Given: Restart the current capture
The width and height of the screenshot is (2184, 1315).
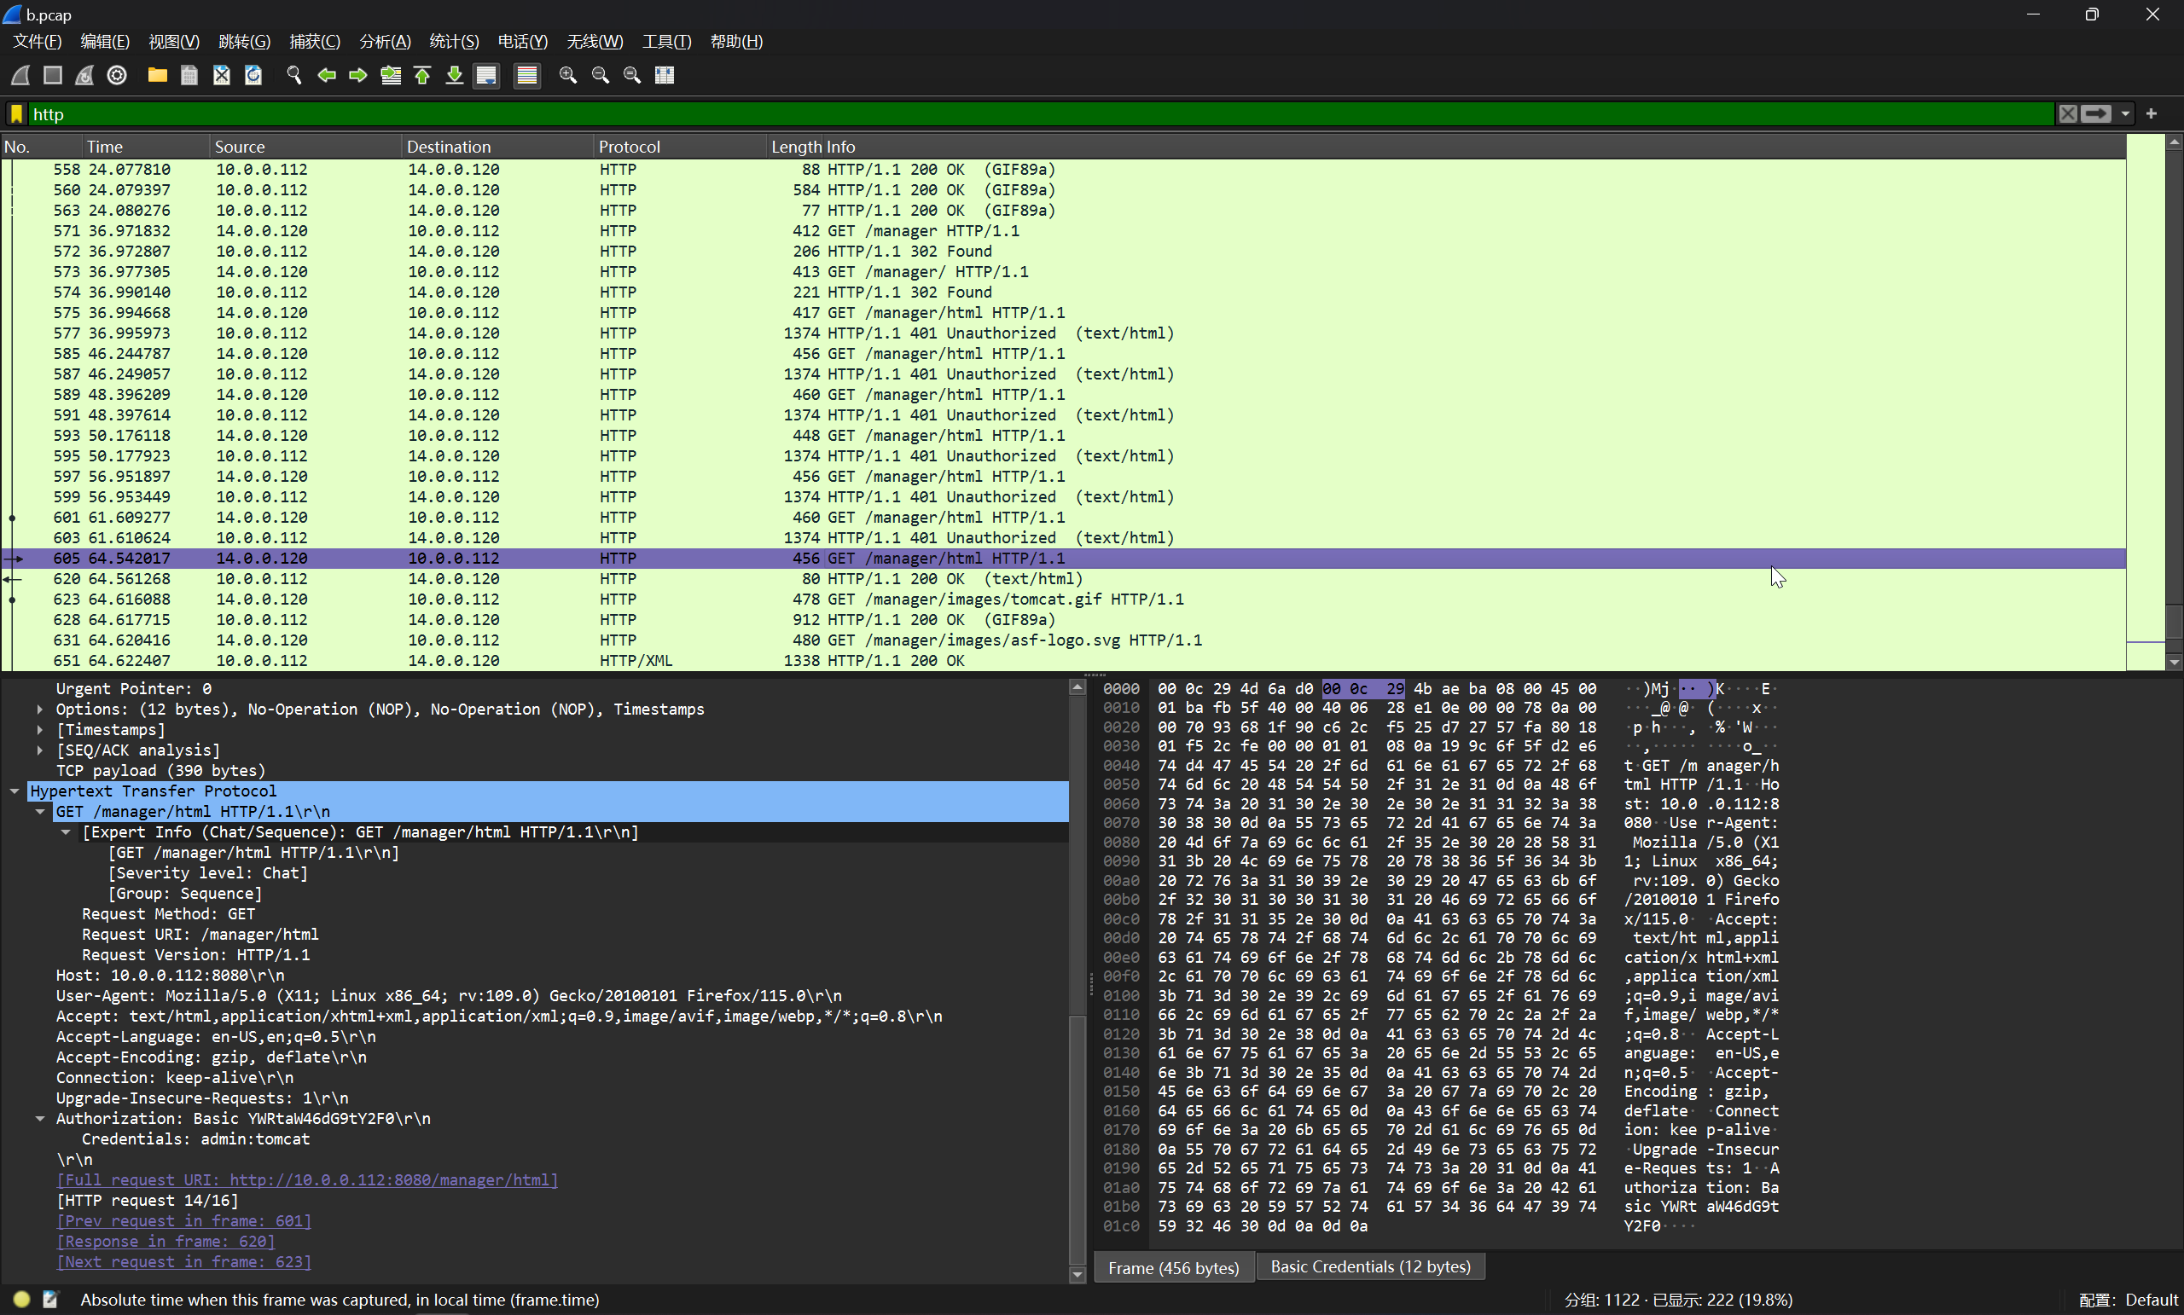Looking at the screenshot, I should 85,75.
